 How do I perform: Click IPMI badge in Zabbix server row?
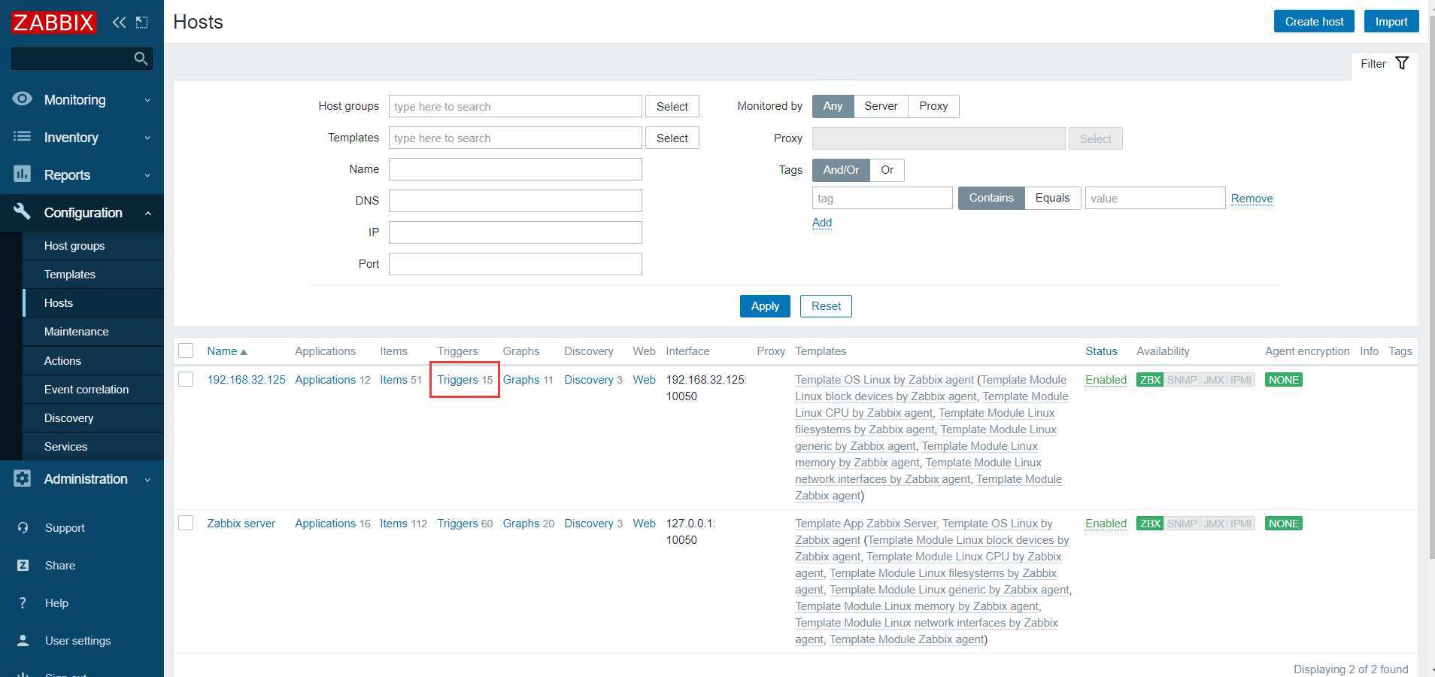pos(1241,524)
